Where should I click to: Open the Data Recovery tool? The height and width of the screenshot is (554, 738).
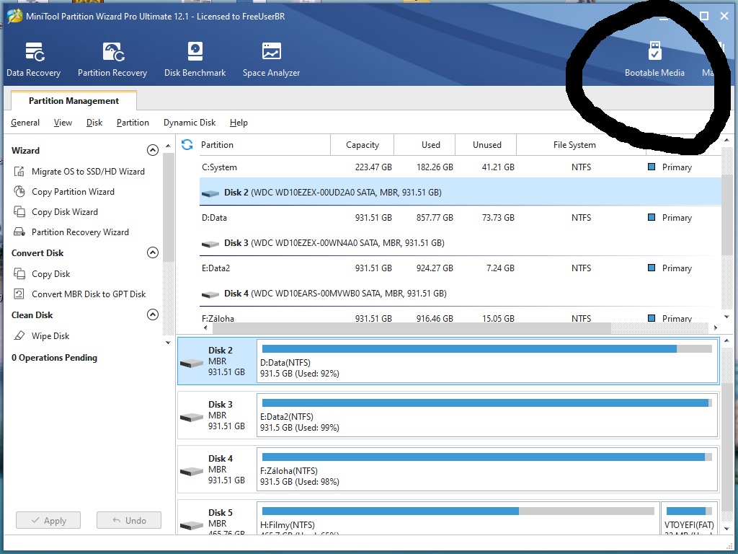click(x=33, y=59)
